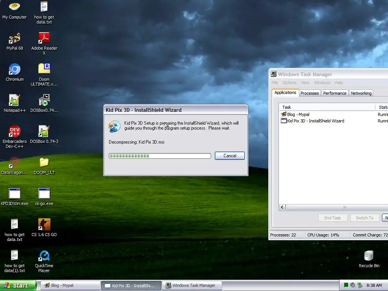Viewport: 388px width, 291px height.
Task: Switch to the Processes tab
Action: (310, 93)
